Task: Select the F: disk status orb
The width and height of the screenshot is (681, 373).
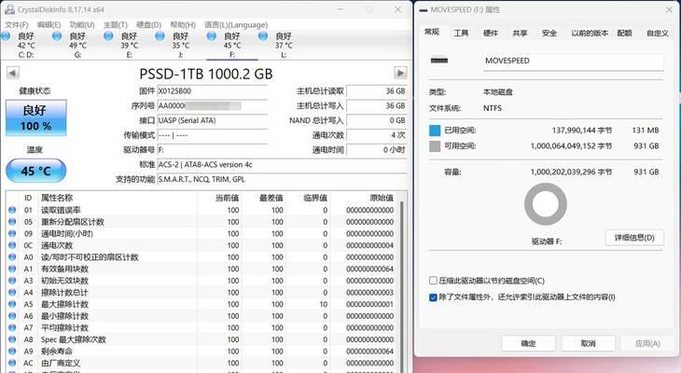Action: click(x=212, y=36)
